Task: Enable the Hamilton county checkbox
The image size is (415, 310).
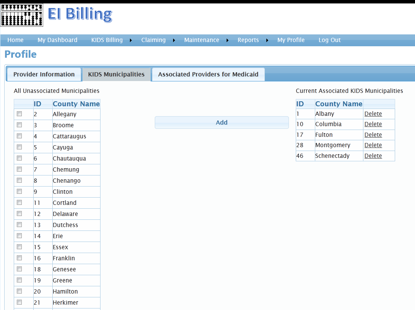Action: (x=19, y=291)
